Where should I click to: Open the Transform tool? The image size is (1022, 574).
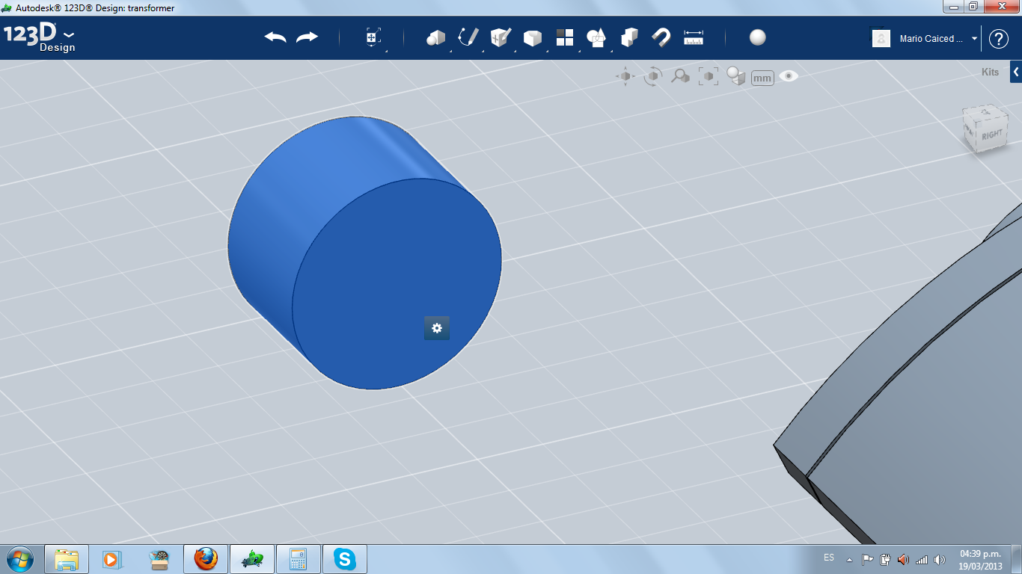373,37
